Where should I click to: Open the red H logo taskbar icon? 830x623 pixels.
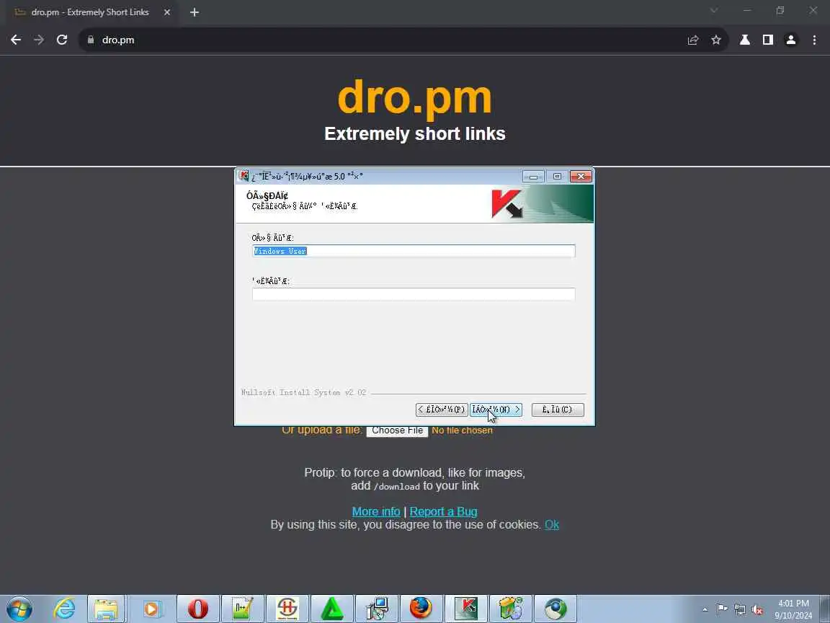click(287, 609)
